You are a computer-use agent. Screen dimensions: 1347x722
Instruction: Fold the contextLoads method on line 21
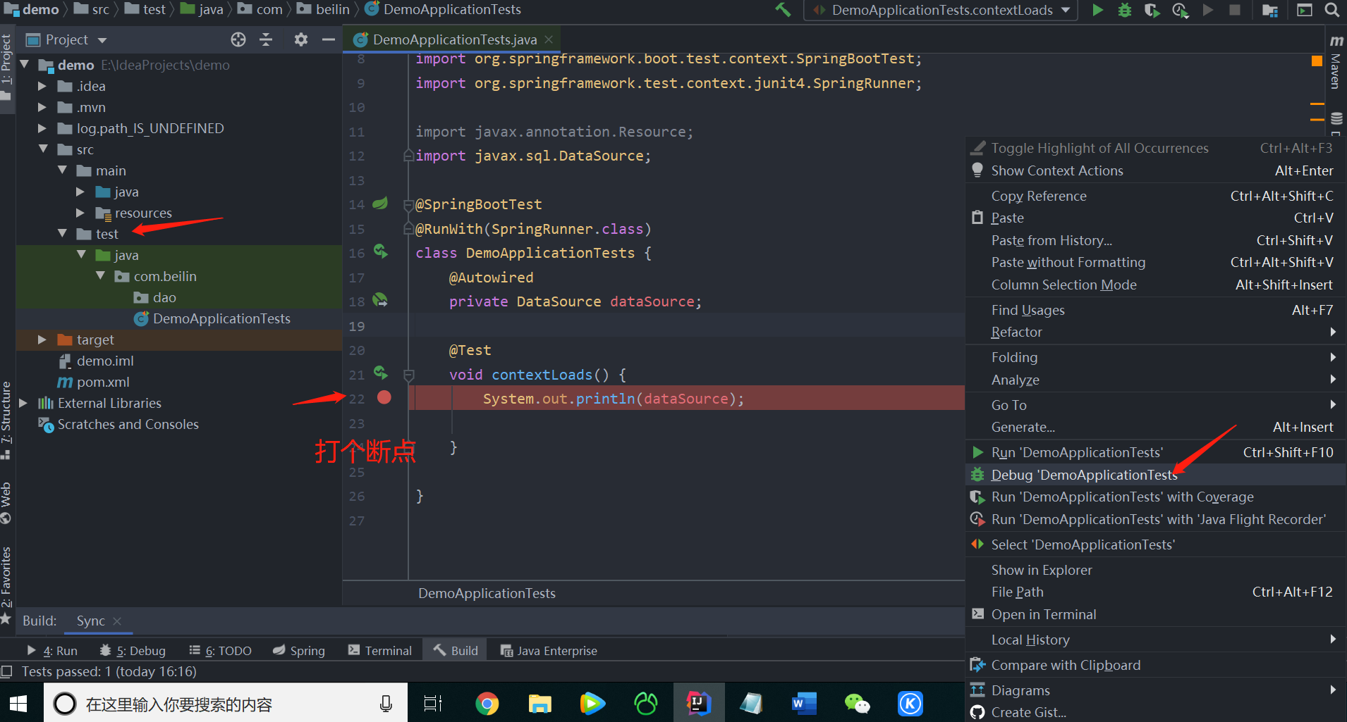coord(408,375)
